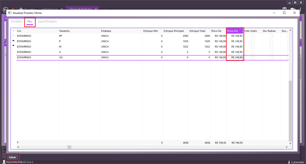The height and width of the screenshot is (164, 306).
Task: Close the Vitrine de Produtos tab
Action: click(96, 9)
